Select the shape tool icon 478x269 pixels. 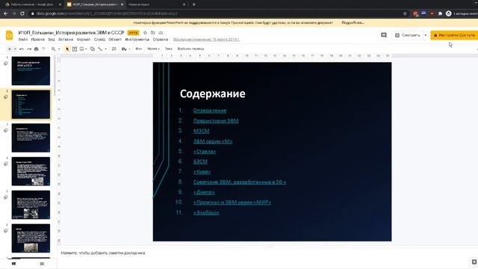(x=93, y=49)
